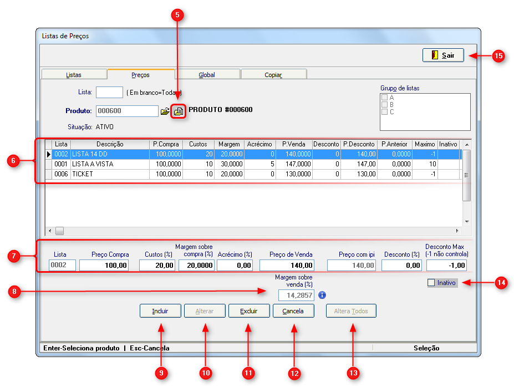Click the Acrécimo (%) field
The image size is (514, 387).
point(235,265)
